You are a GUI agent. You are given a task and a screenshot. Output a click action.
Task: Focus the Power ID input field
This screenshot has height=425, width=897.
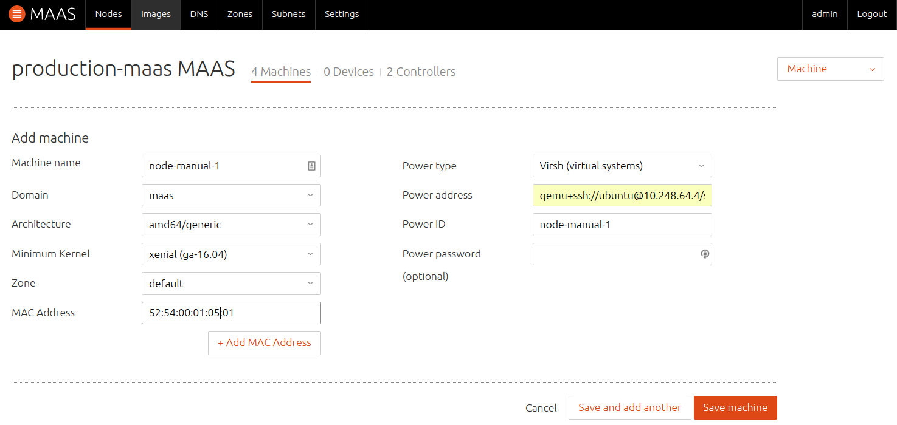pyautogui.click(x=622, y=225)
